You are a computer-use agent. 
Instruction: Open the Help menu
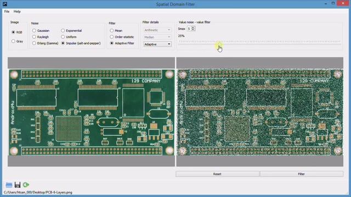[x=17, y=11]
